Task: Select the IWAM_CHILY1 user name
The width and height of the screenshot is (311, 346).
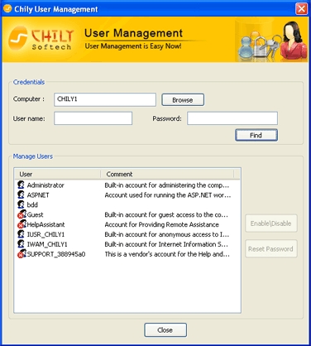Action: [47, 244]
